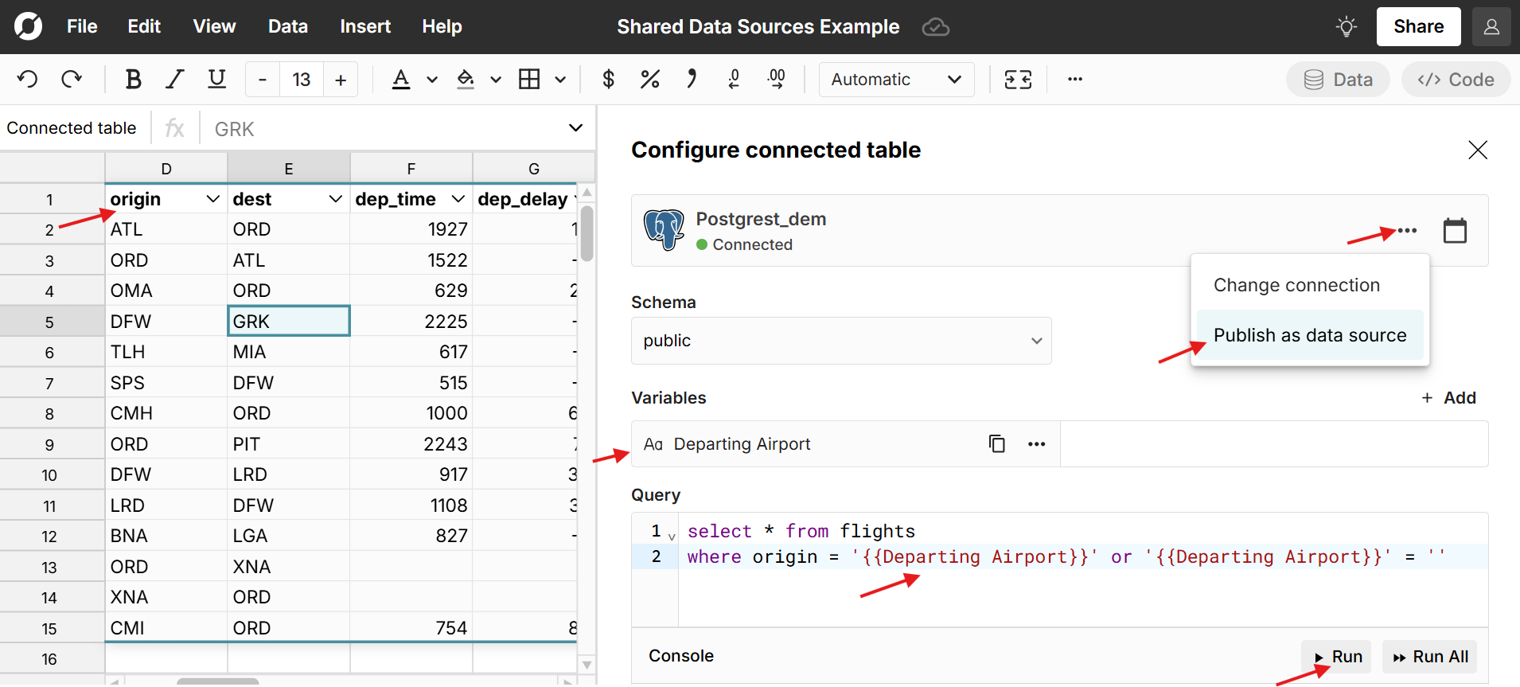
Task: Open the user account icon
Action: click(x=1491, y=27)
